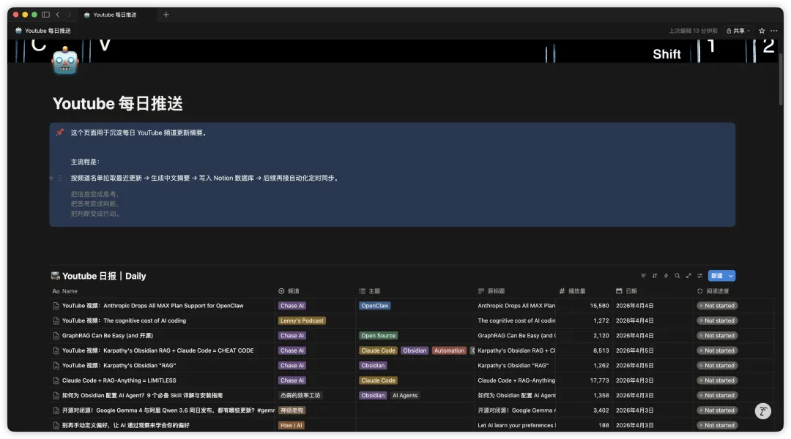Click the Youtube 日报 | Daily database title
791x439 pixels.
104,276
